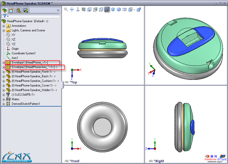Open the ConfigurationManager tab

click(18, 10)
